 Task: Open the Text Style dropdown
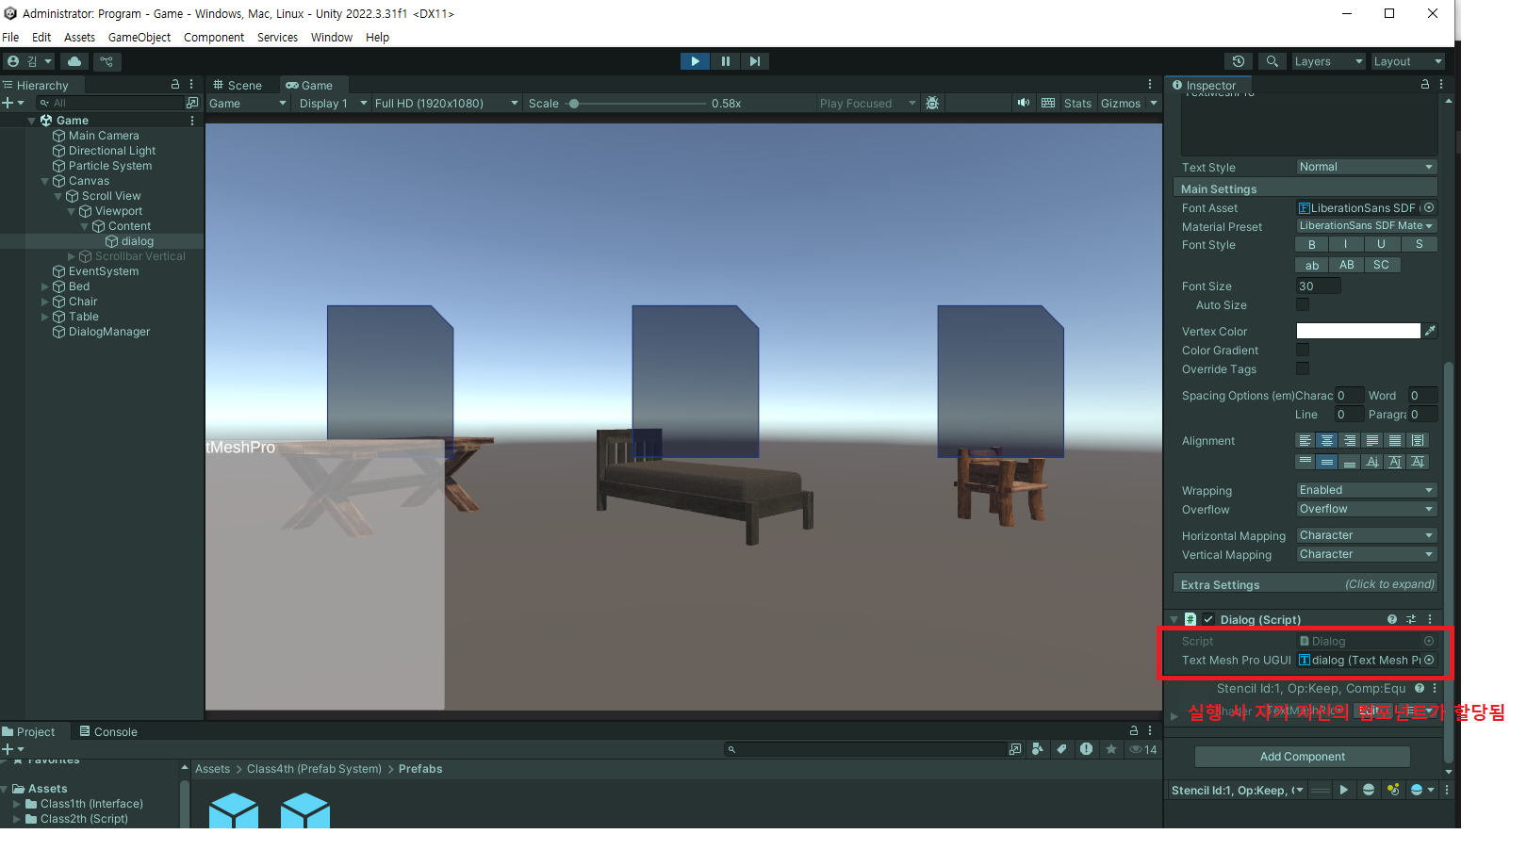click(x=1366, y=167)
